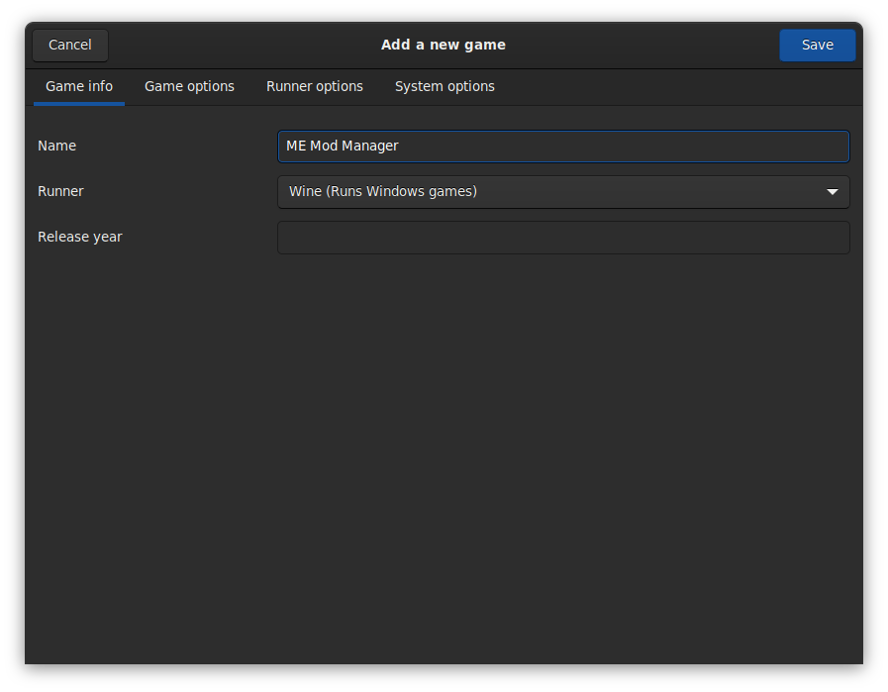Click the Cancel button
Screen dimensions: 888x692
tap(70, 46)
